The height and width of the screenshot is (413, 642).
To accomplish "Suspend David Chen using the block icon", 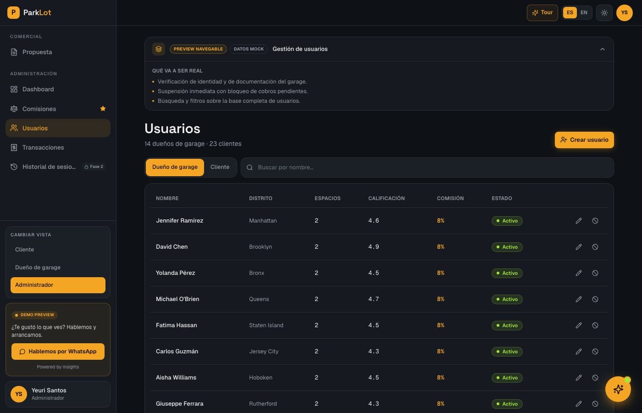I will coord(595,247).
